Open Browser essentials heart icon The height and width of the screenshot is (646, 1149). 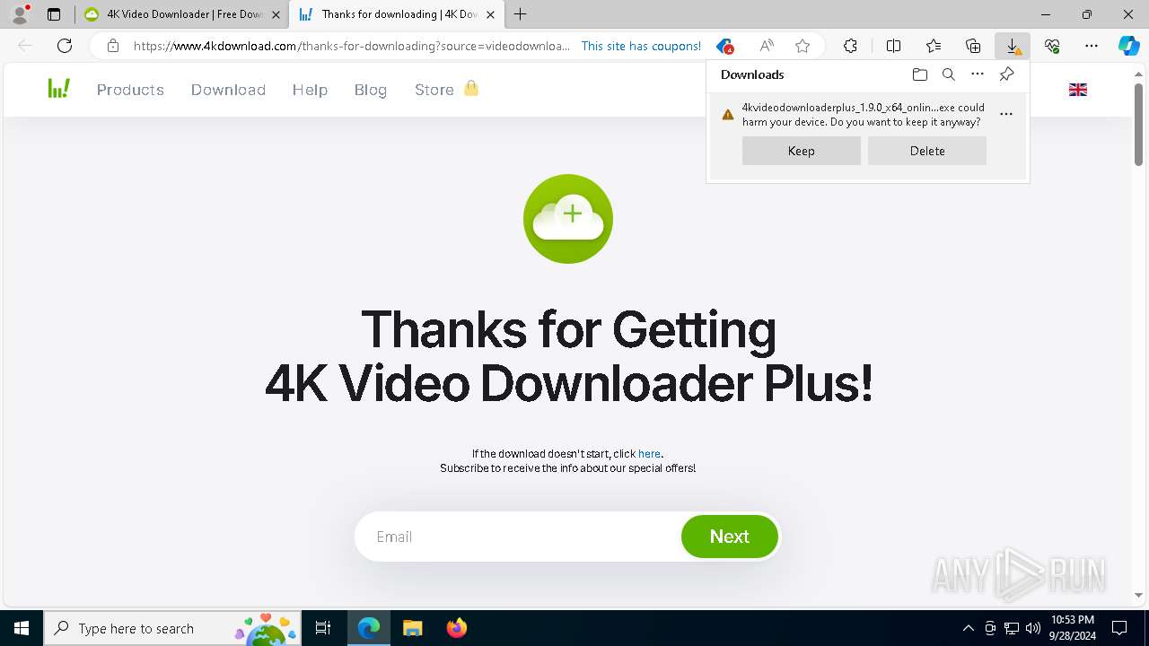pos(1052,46)
